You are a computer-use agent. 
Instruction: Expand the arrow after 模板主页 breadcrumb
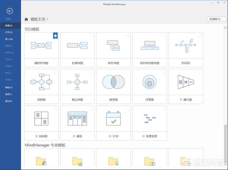[x=47, y=19]
